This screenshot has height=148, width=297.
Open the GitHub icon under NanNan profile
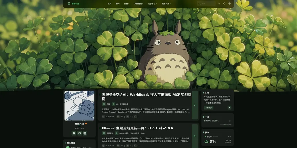79,133
